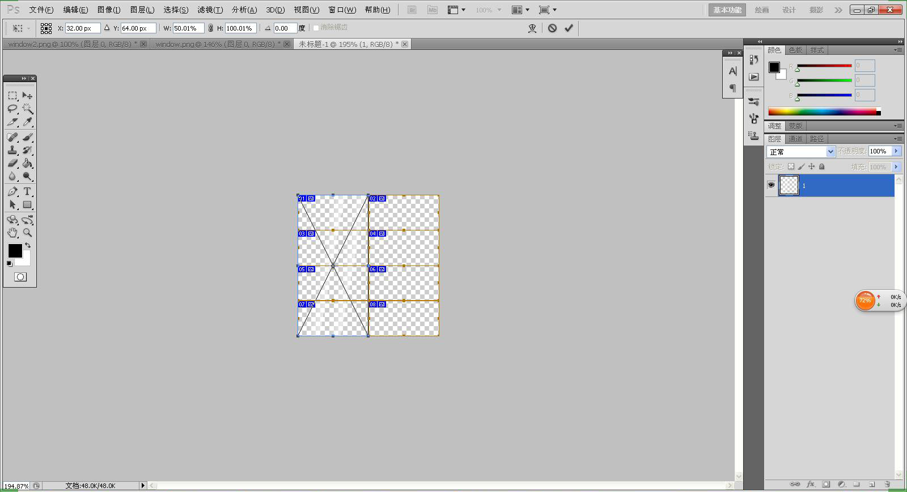The width and height of the screenshot is (907, 492).
Task: Toggle lock layer position
Action: pyautogui.click(x=812, y=166)
